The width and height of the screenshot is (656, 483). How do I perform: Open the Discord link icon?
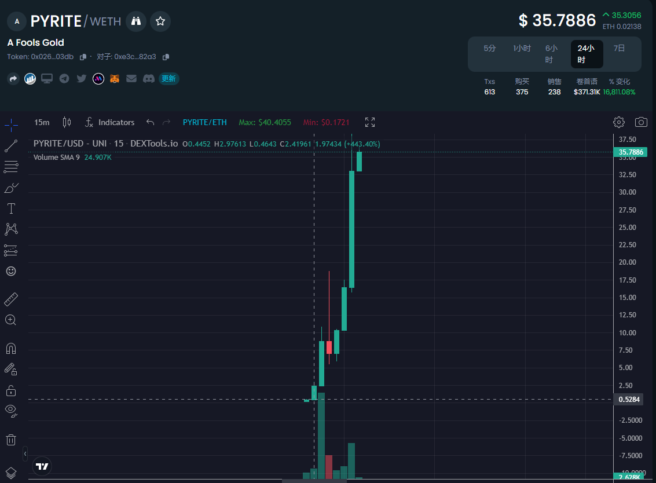click(x=149, y=79)
